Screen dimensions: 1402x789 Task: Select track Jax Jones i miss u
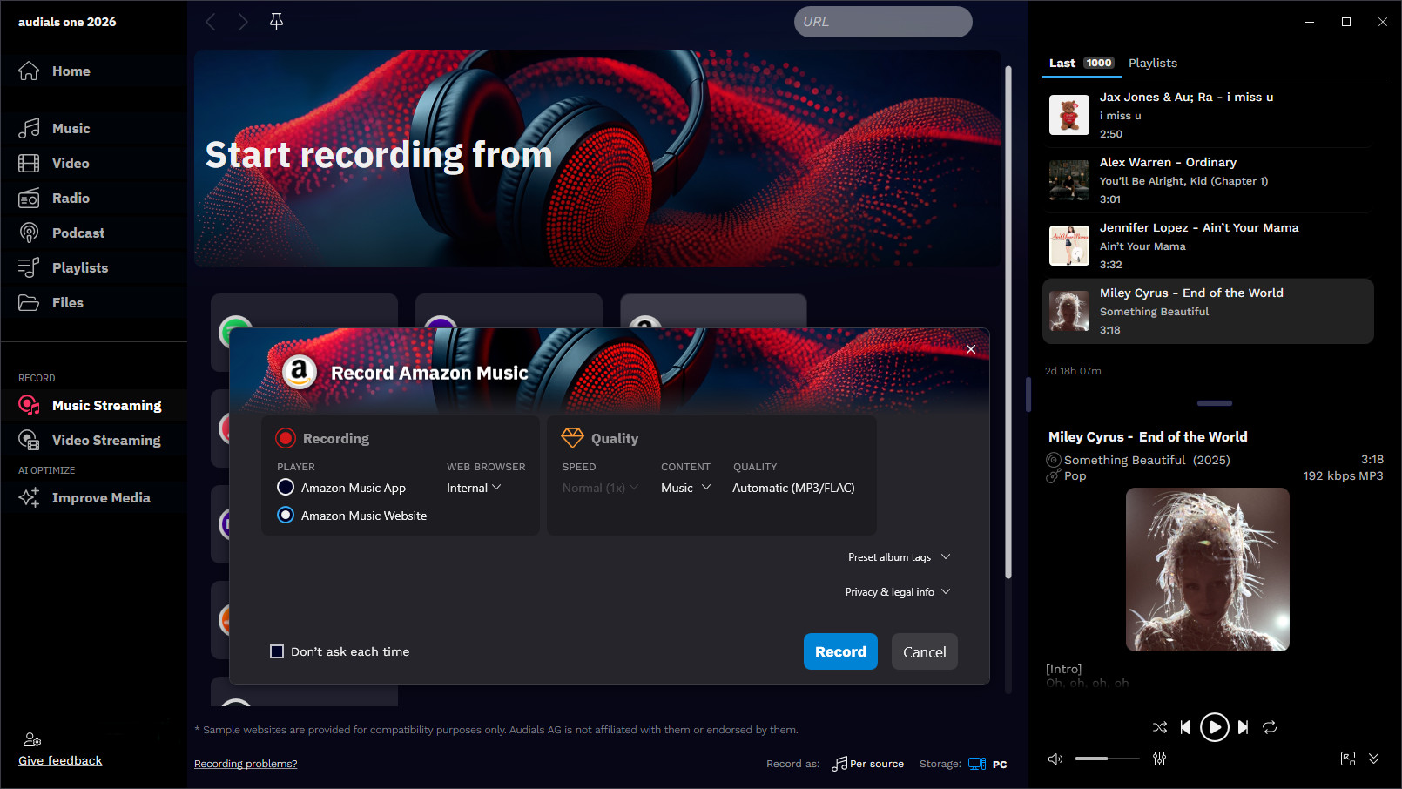pos(1207,115)
